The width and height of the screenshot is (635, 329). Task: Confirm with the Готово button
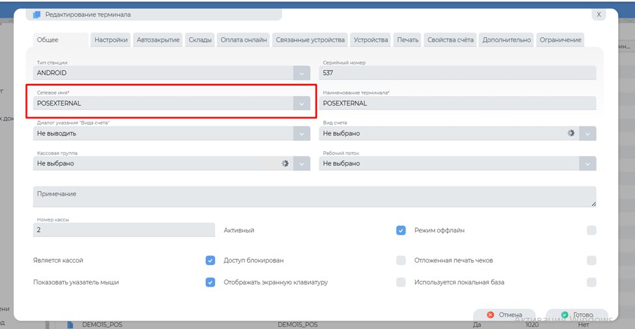click(576, 315)
